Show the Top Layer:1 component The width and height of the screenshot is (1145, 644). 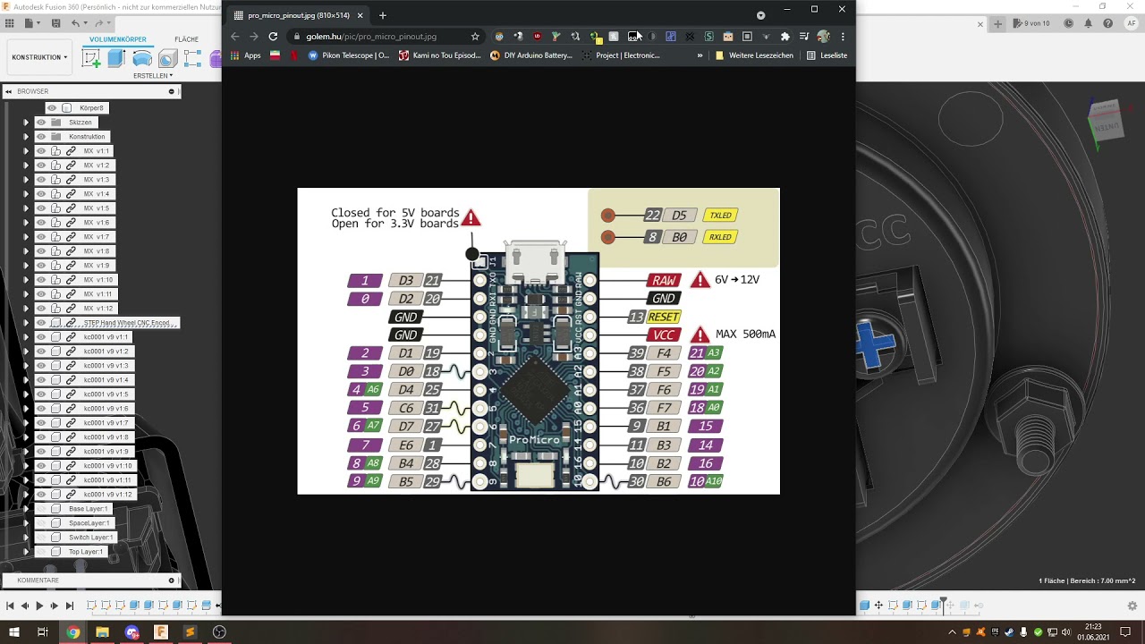tap(40, 552)
